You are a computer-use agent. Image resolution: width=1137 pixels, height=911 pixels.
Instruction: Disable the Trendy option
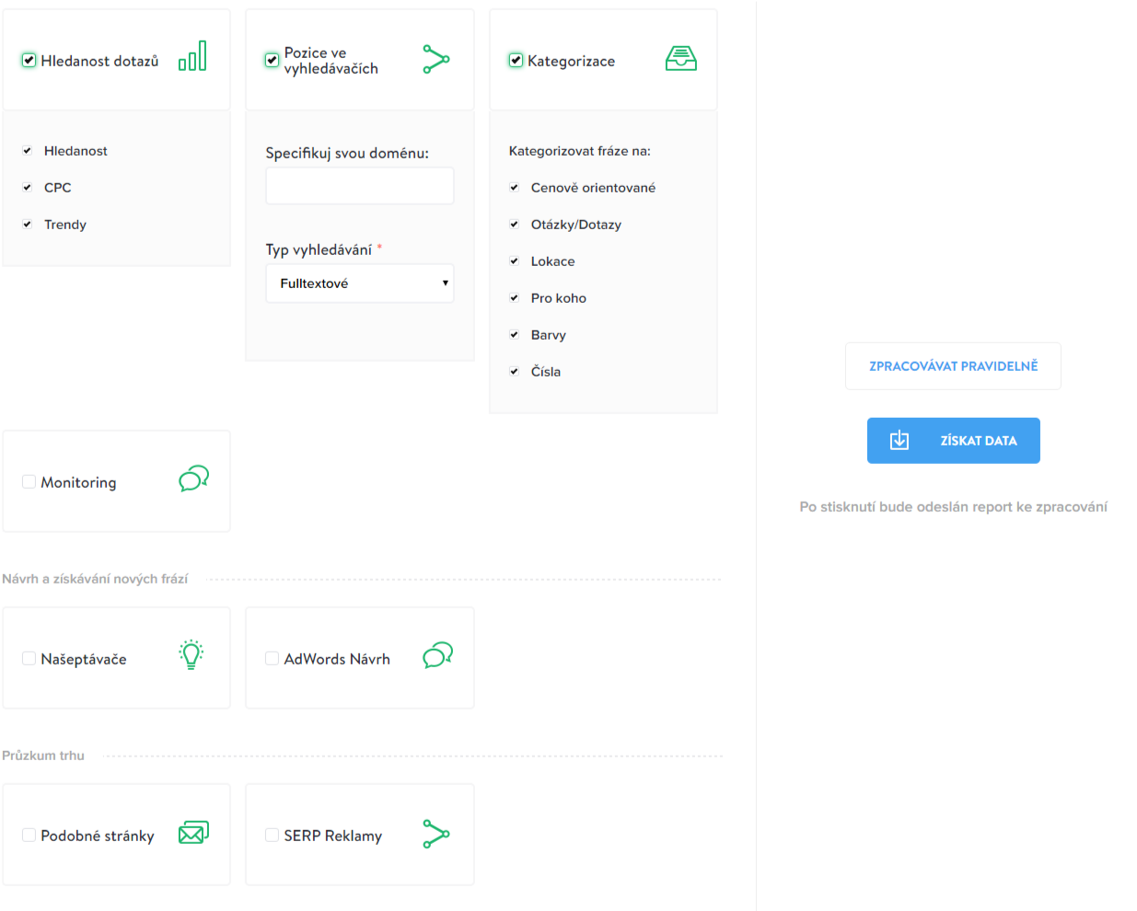tap(28, 225)
